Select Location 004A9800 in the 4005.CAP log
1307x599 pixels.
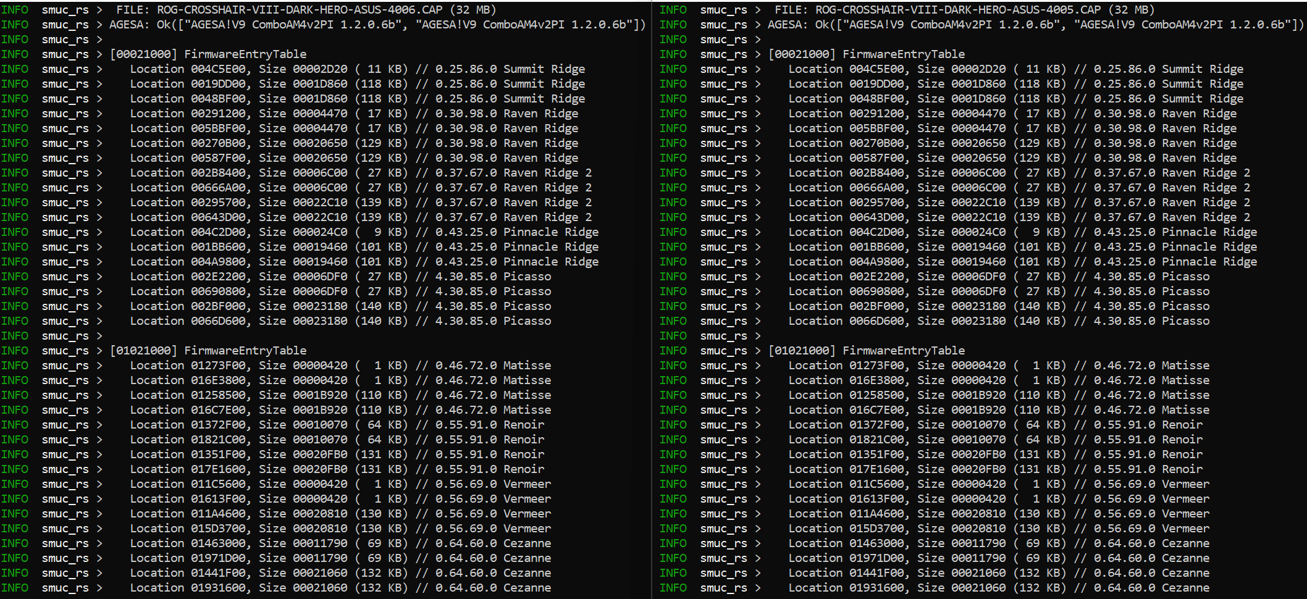pyautogui.click(x=846, y=262)
